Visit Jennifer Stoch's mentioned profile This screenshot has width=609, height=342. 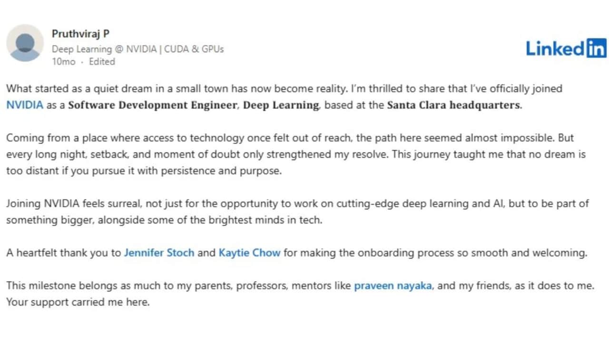(159, 253)
